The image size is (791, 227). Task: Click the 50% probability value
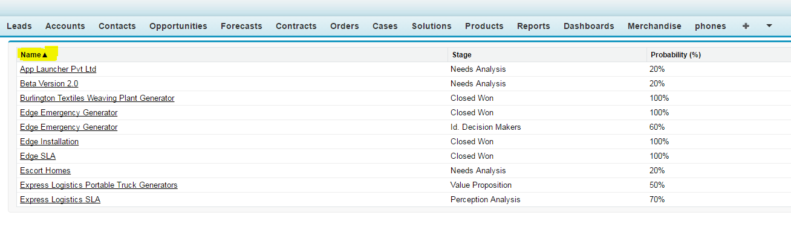pyautogui.click(x=657, y=185)
